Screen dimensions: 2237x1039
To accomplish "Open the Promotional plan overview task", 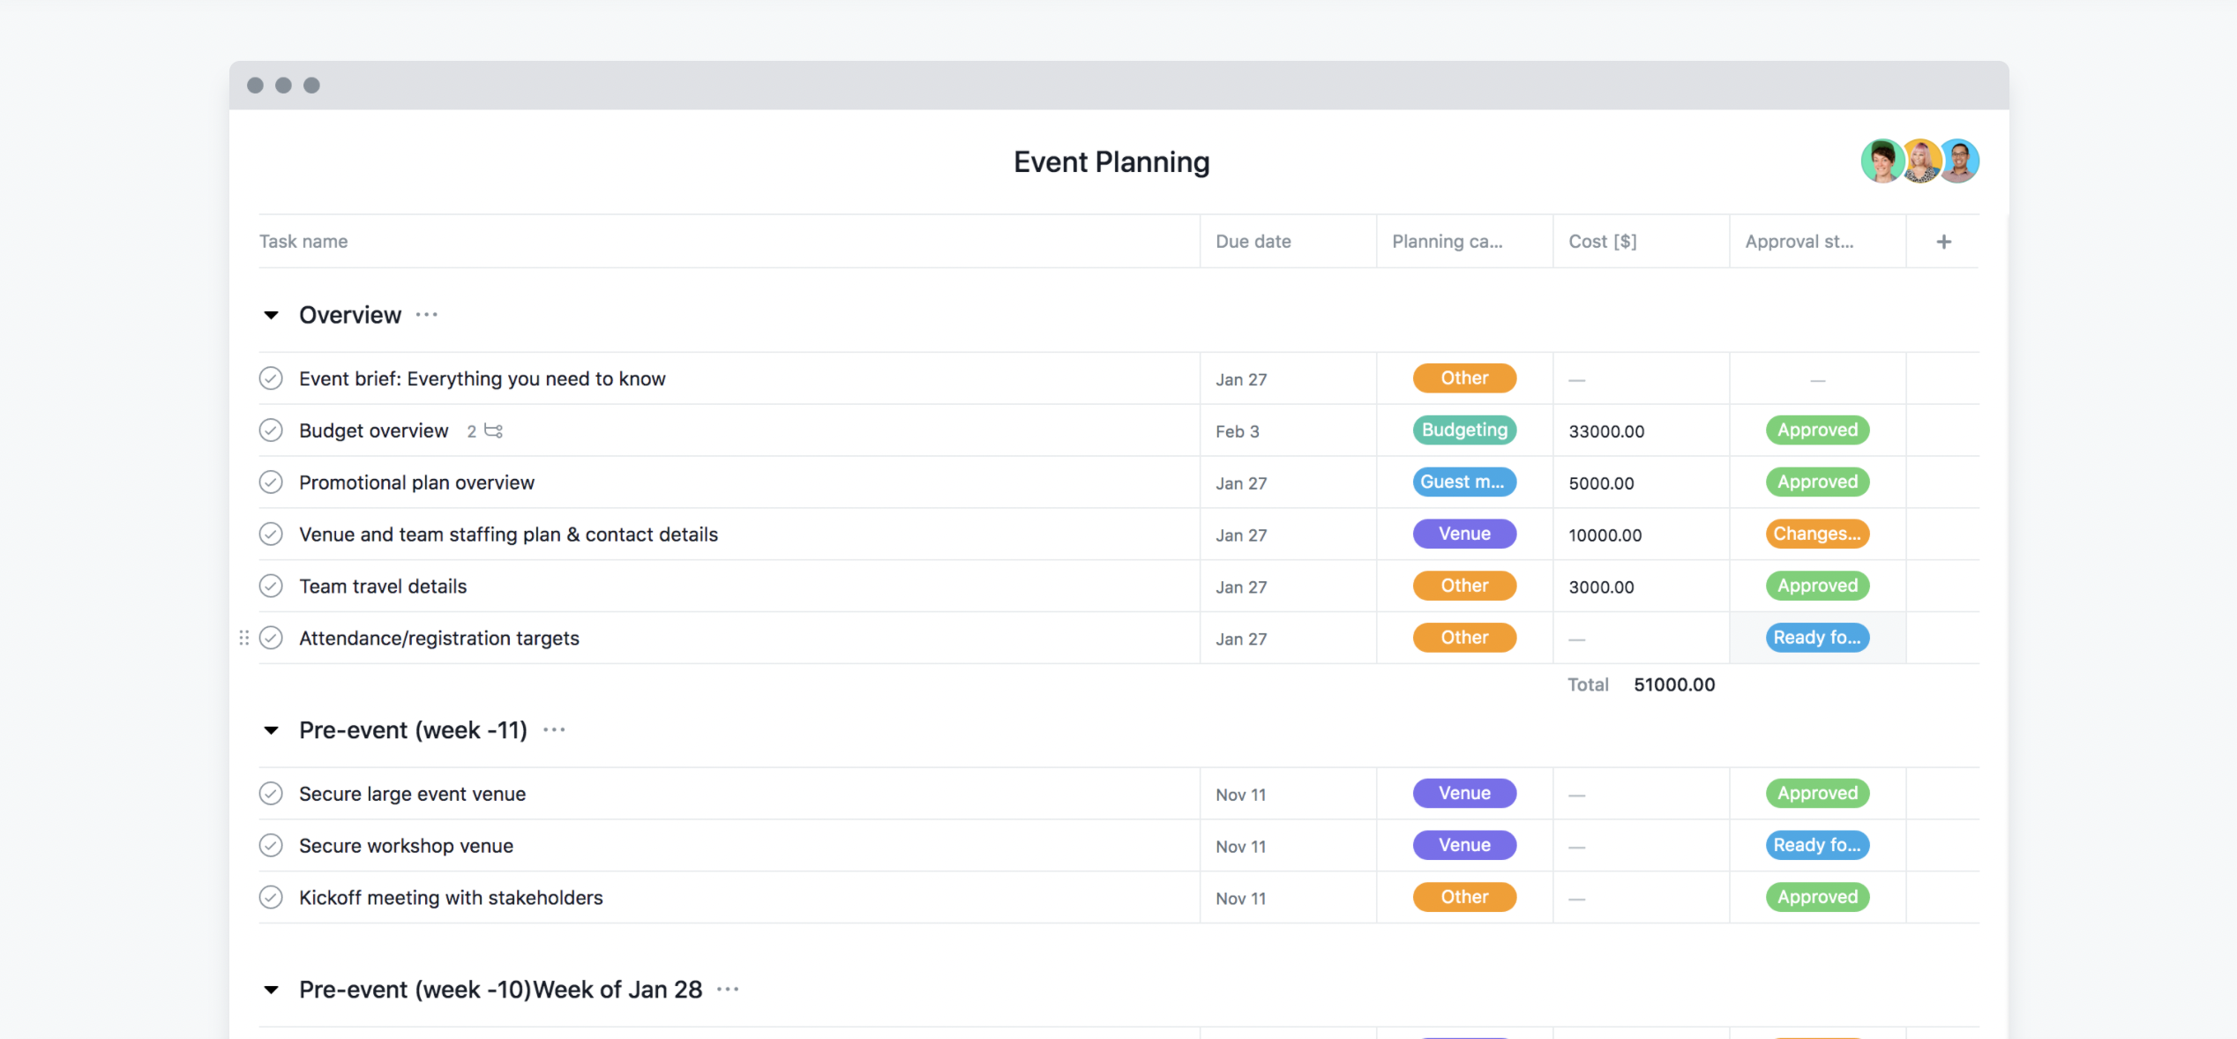I will click(416, 482).
